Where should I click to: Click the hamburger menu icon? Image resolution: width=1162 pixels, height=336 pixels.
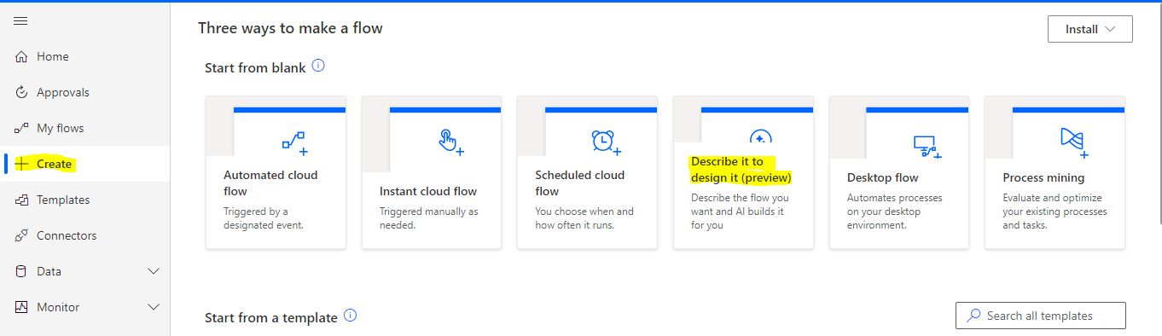point(21,20)
